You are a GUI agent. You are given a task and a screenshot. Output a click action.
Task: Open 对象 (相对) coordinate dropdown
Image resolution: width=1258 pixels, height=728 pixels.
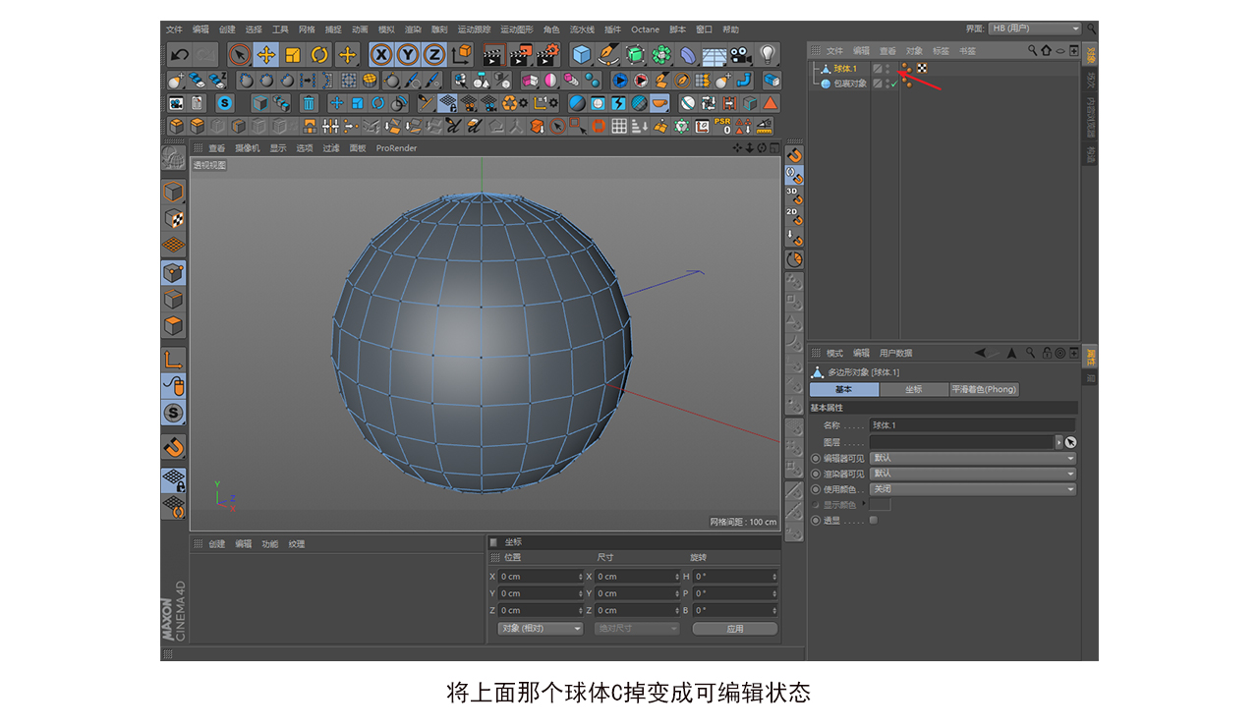point(540,628)
